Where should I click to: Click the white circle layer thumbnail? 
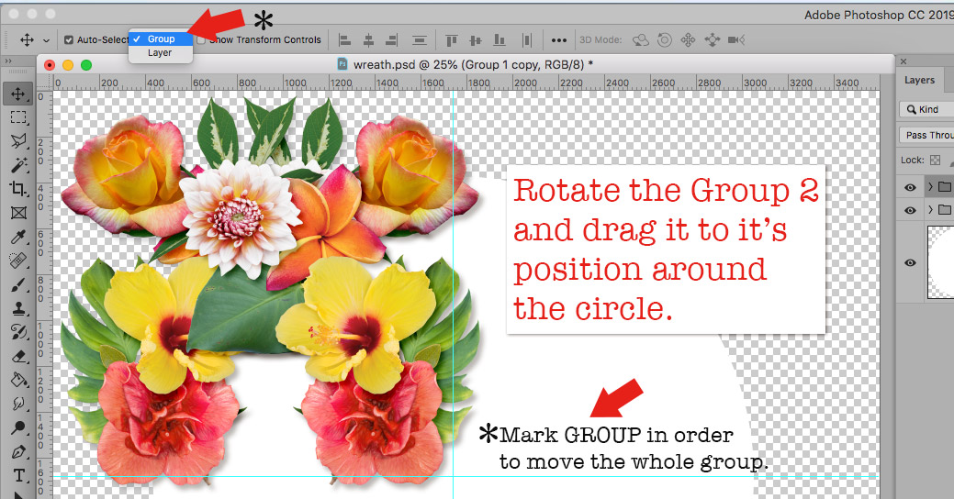click(940, 262)
